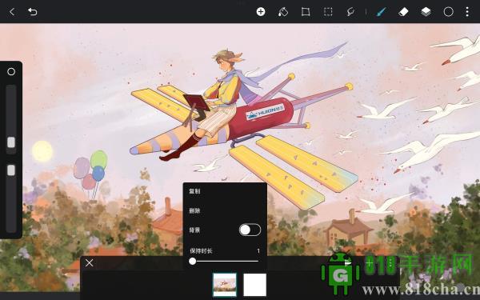Viewport: 480px width, 300px height.
Task: Click the 保持时长 duration slider knob
Action: pyautogui.click(x=193, y=261)
